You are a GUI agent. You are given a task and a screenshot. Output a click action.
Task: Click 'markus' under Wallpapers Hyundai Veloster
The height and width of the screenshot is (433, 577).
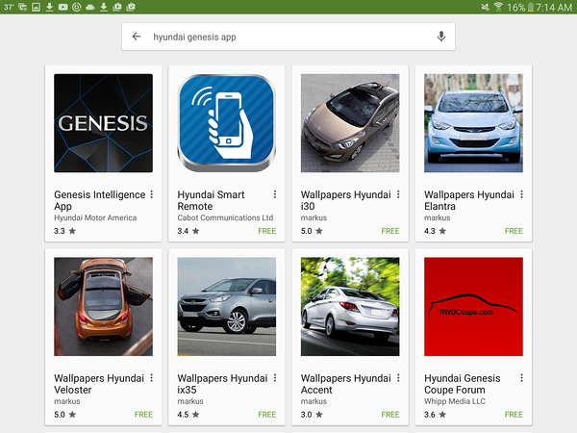click(67, 401)
